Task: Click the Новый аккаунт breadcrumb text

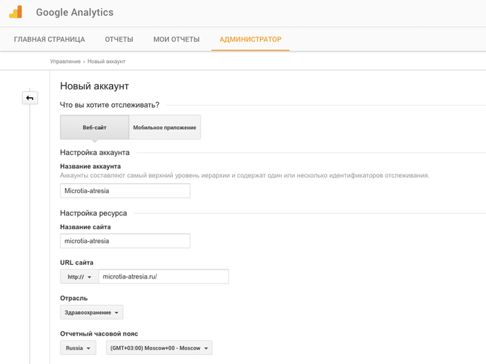Action: coord(106,61)
